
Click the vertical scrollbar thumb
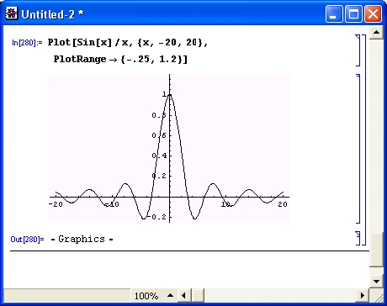376,250
